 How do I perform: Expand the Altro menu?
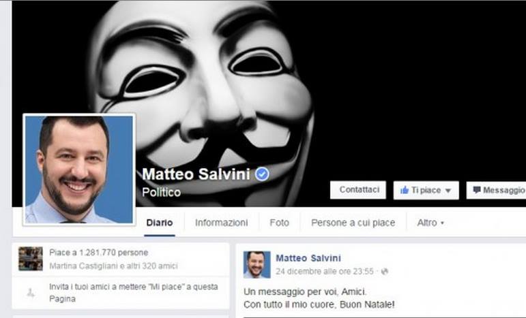tap(430, 223)
